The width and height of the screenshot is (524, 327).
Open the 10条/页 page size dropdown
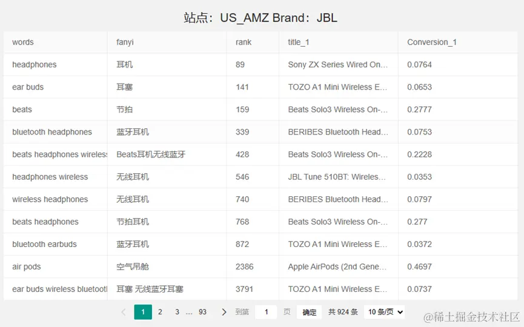384,312
